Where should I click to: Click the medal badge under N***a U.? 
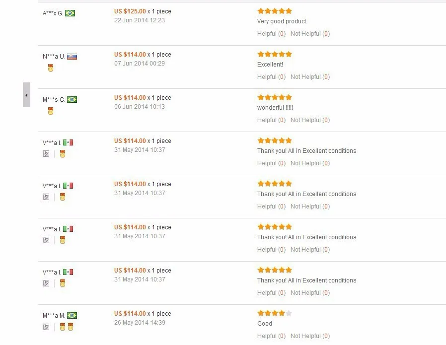pyautogui.click(x=51, y=68)
